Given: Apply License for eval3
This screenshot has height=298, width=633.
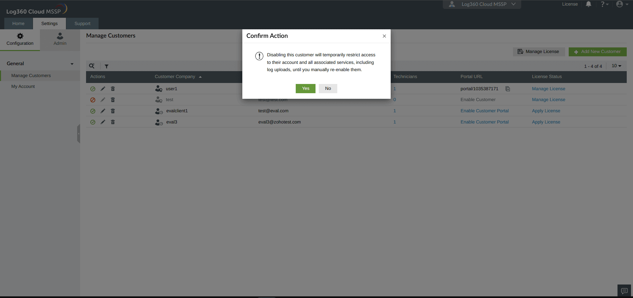Looking at the screenshot, I should point(546,122).
